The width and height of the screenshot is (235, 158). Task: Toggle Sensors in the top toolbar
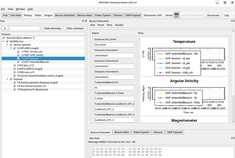pos(118,15)
